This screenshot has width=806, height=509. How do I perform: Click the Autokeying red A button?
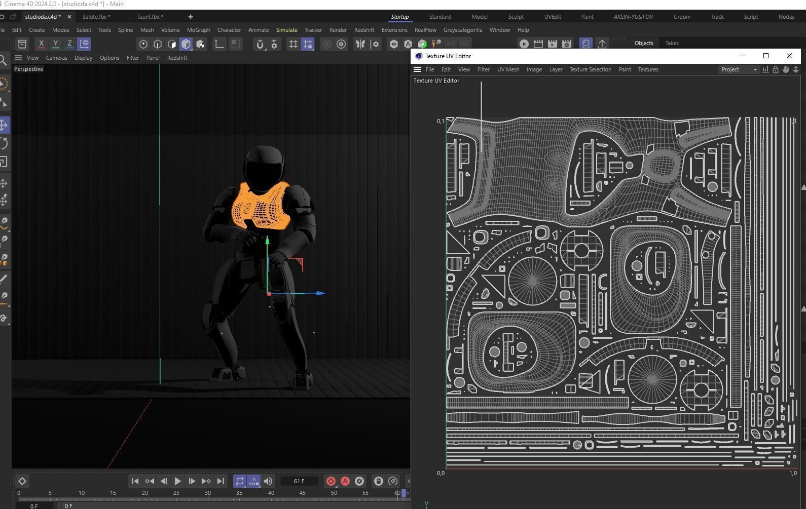pos(345,481)
